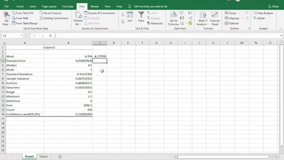Launch the Solver add-in

[x=259, y=18]
